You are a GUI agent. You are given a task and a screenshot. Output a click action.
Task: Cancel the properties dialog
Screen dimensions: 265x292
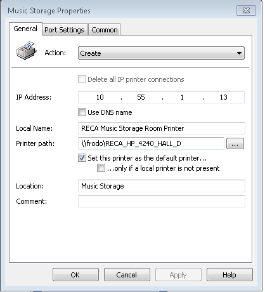[x=127, y=275]
